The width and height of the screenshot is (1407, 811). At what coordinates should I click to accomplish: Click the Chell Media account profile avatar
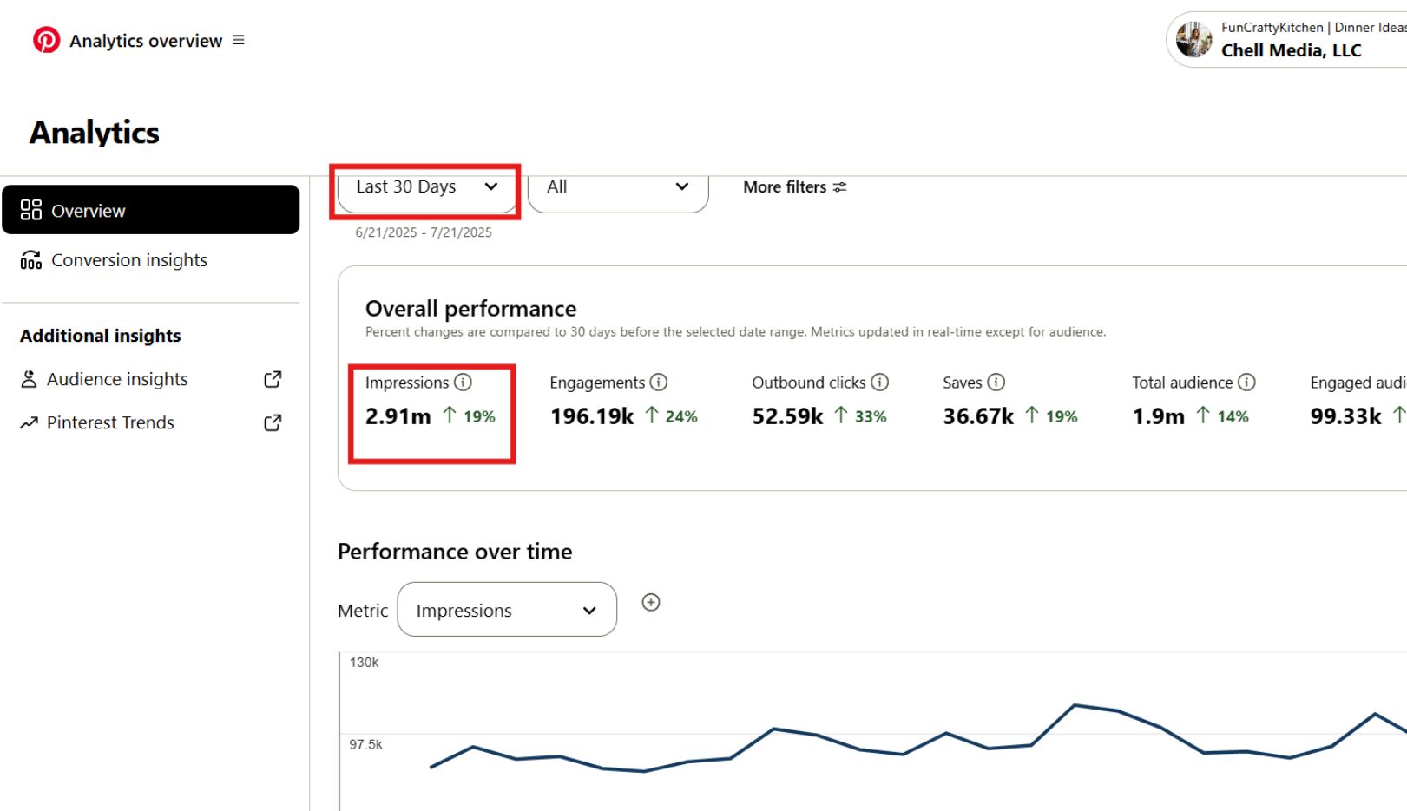coord(1194,40)
